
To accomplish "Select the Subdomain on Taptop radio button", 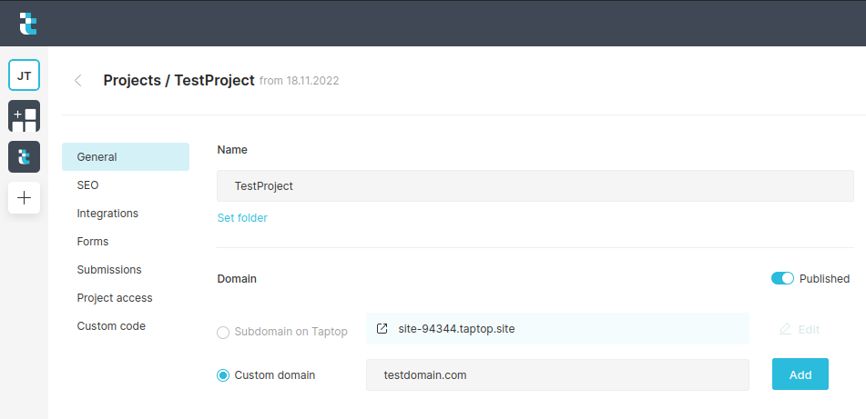I will coord(222,333).
